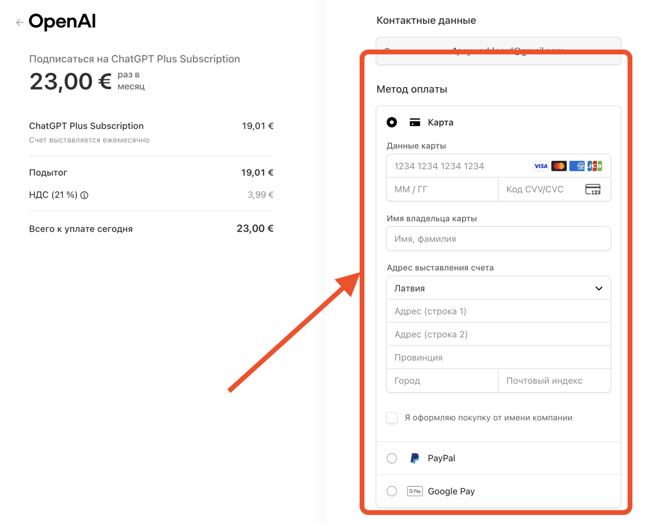Click the card number input field
The height and width of the screenshot is (523, 662).
[x=457, y=166]
